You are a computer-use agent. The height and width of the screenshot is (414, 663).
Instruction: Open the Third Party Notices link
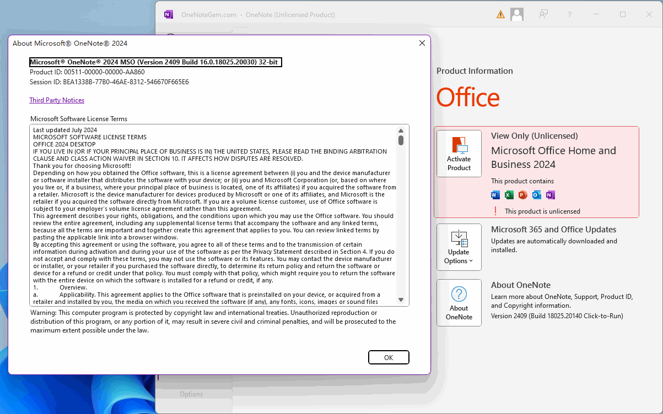point(57,100)
